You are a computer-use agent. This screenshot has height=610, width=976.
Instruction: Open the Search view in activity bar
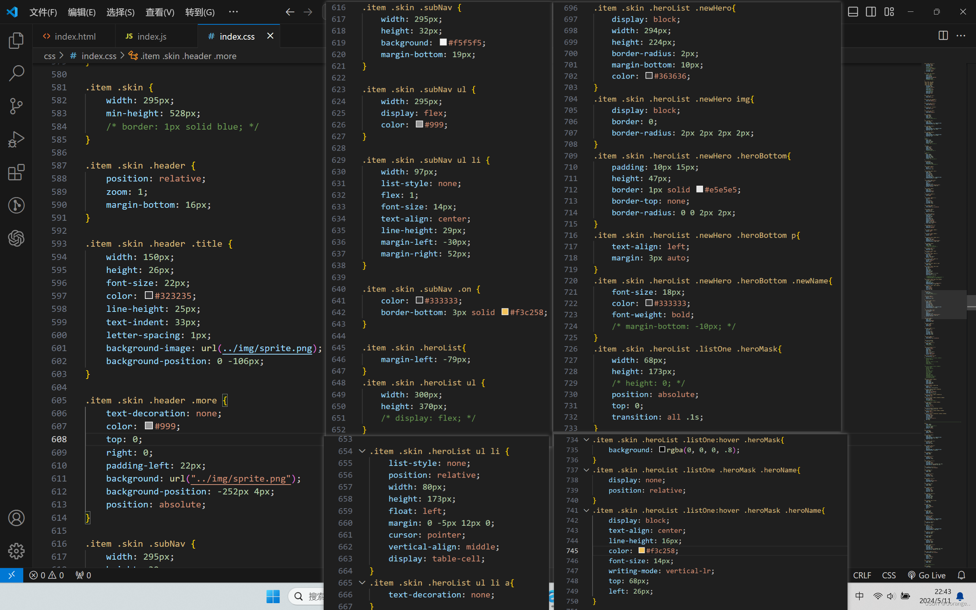click(16, 74)
